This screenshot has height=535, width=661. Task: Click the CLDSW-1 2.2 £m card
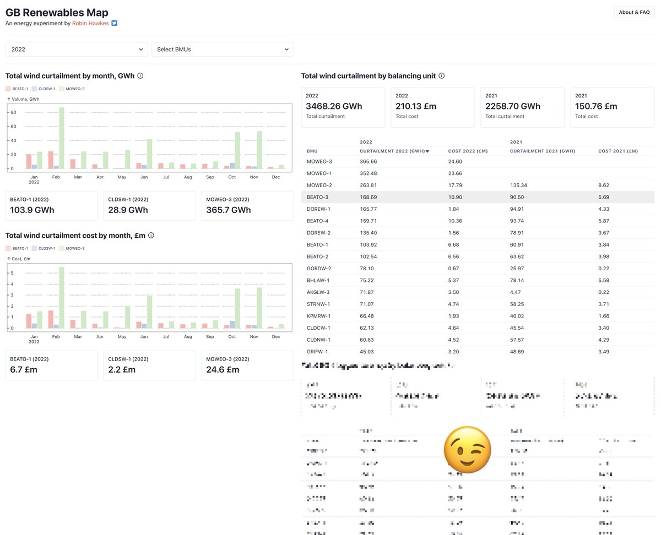click(149, 365)
